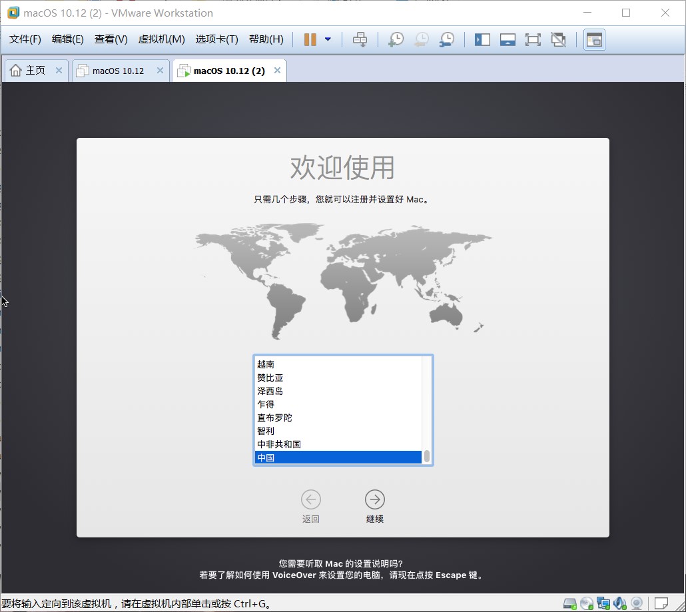Viewport: 686px width, 612px height.
Task: Select 中国 in the country list
Action: point(338,458)
